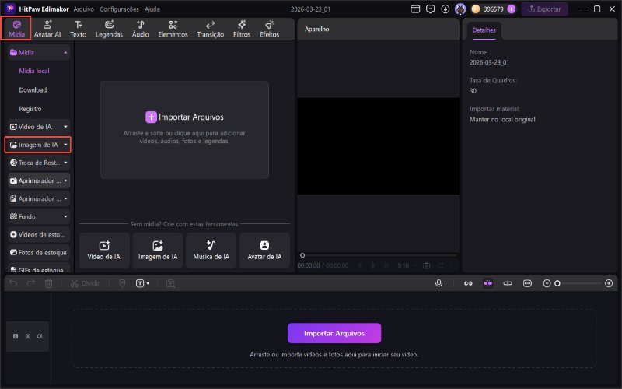This screenshot has width=622, height=389.
Task: Select Download under Mídia
Action: [x=33, y=90]
